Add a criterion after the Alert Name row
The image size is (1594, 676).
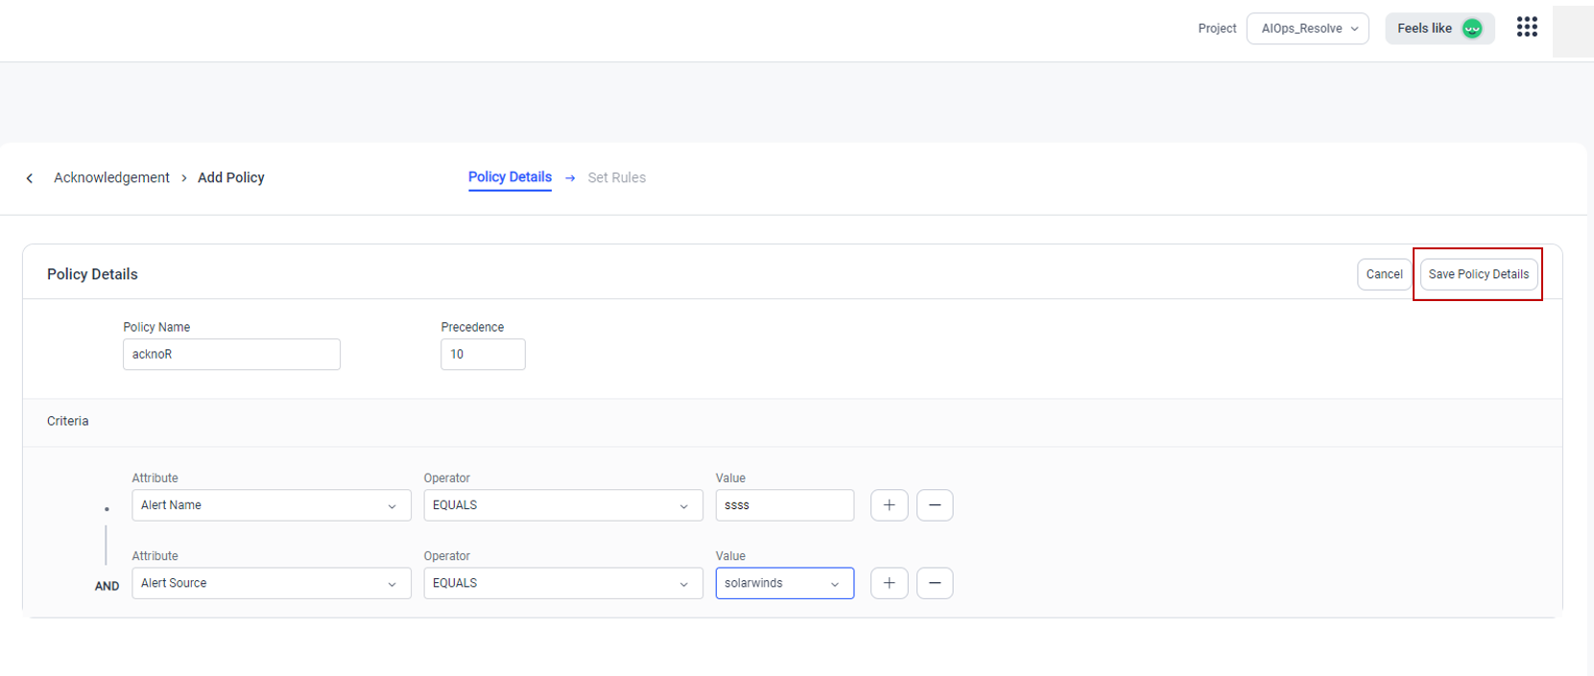pyautogui.click(x=889, y=505)
